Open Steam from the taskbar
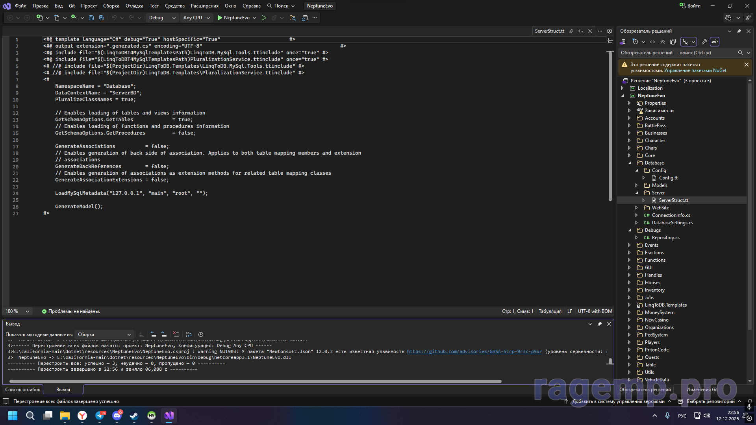The height and width of the screenshot is (425, 756). click(x=134, y=416)
